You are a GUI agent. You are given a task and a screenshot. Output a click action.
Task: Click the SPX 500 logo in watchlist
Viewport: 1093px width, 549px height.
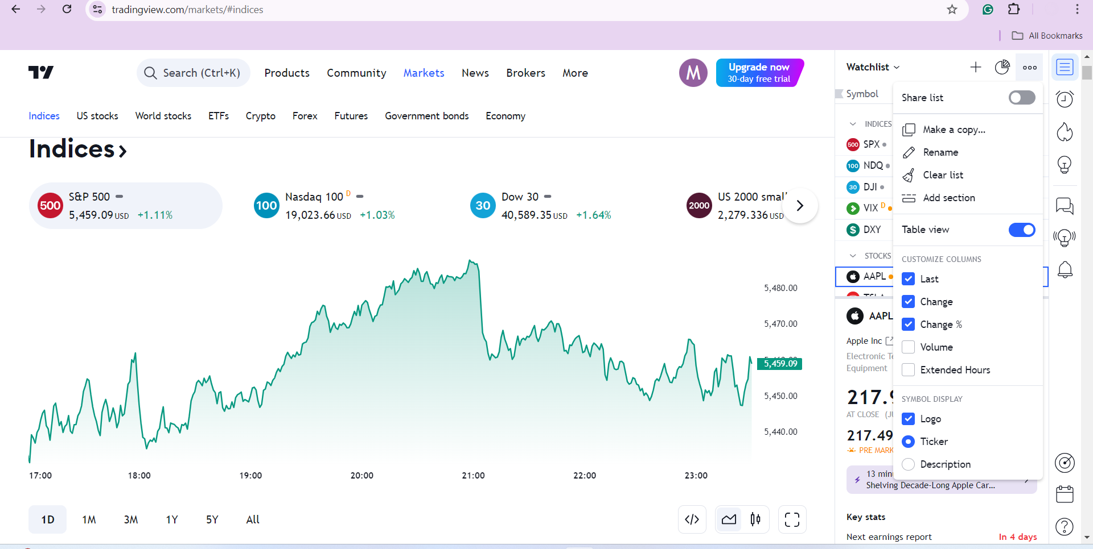point(853,144)
